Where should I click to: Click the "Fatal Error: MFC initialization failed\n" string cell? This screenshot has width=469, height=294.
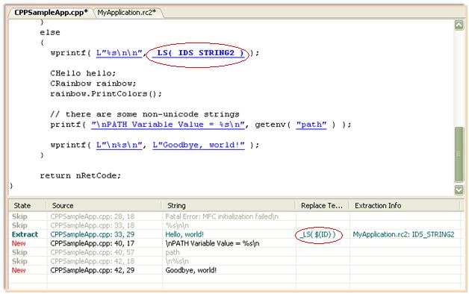222,216
